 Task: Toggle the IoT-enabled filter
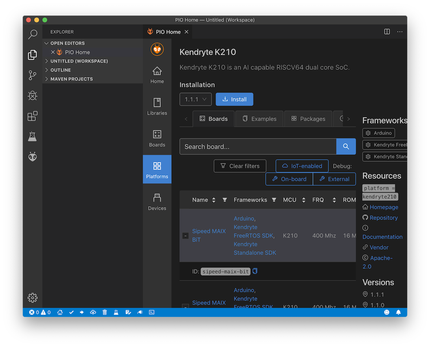(302, 166)
